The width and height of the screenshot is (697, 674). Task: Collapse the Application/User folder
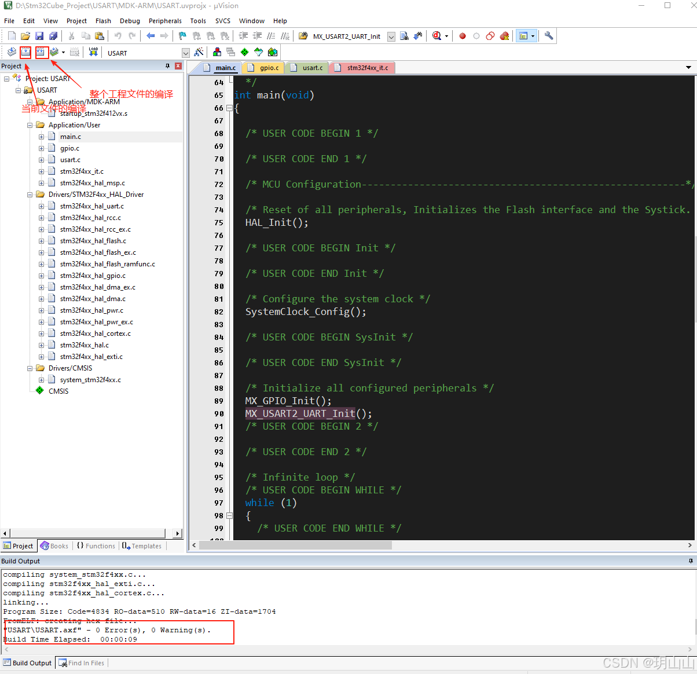(30, 125)
